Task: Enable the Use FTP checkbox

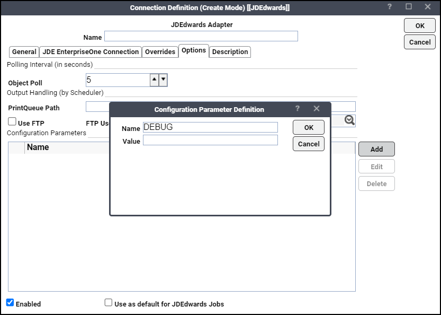Action: (x=12, y=121)
